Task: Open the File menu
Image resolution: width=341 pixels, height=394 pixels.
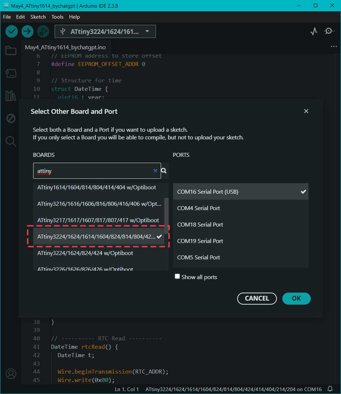Action: [7, 17]
